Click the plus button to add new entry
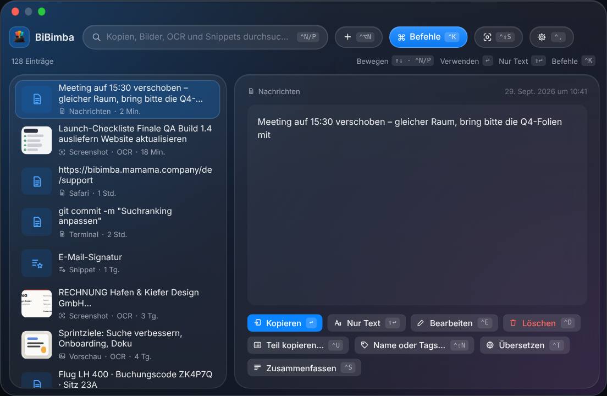Screen dimensions: 607x396 [358, 37]
